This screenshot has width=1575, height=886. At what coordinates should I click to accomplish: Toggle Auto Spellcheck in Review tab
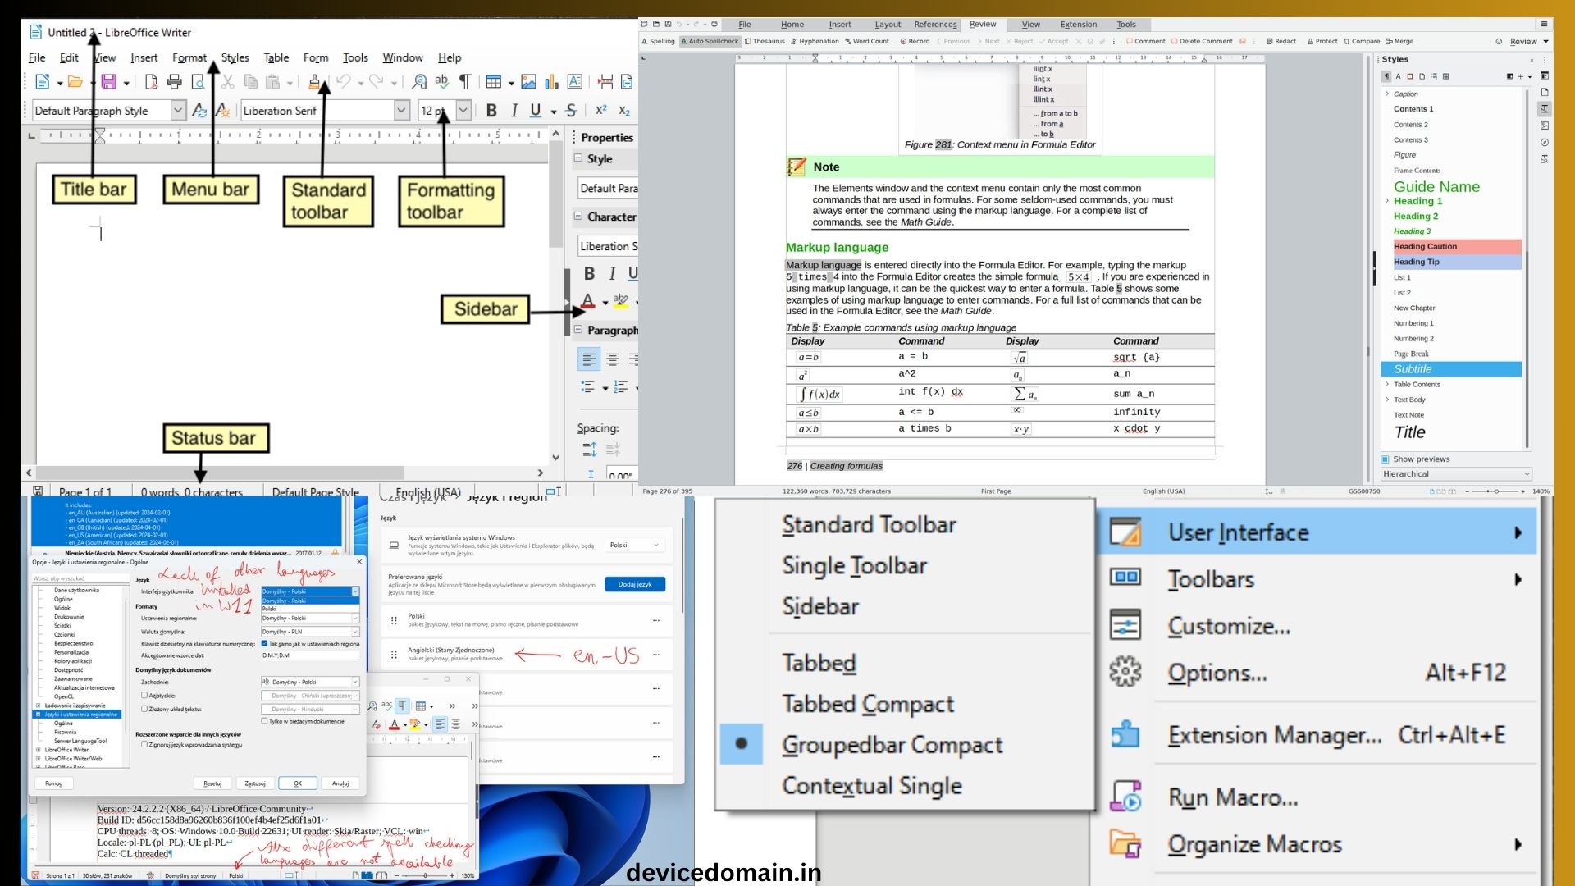(x=709, y=41)
